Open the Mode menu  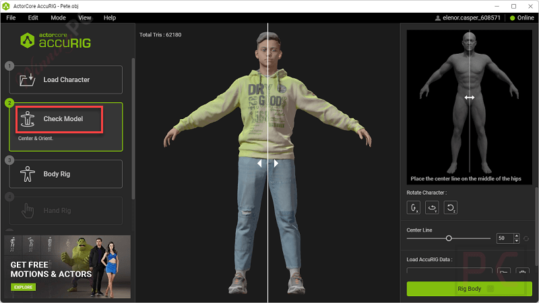pyautogui.click(x=58, y=18)
